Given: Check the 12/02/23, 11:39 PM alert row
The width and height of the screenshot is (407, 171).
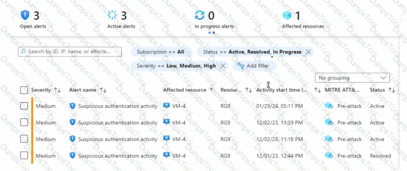Looking at the screenshot, I should [x=24, y=122].
